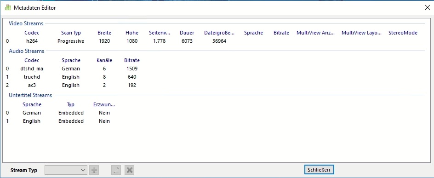Click the Audio Streams Codec column header
The image size is (434, 178).
(x=32, y=60)
